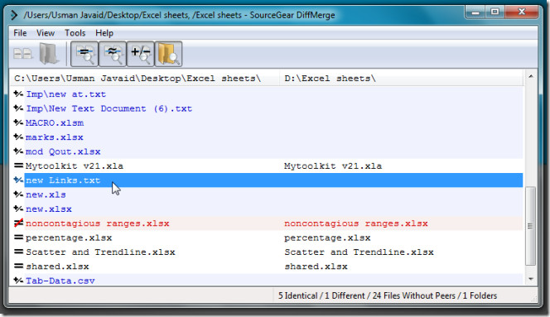This screenshot has width=550, height=317.
Task: Select right noncontagious ranges.xlsx entry
Action: coord(356,223)
